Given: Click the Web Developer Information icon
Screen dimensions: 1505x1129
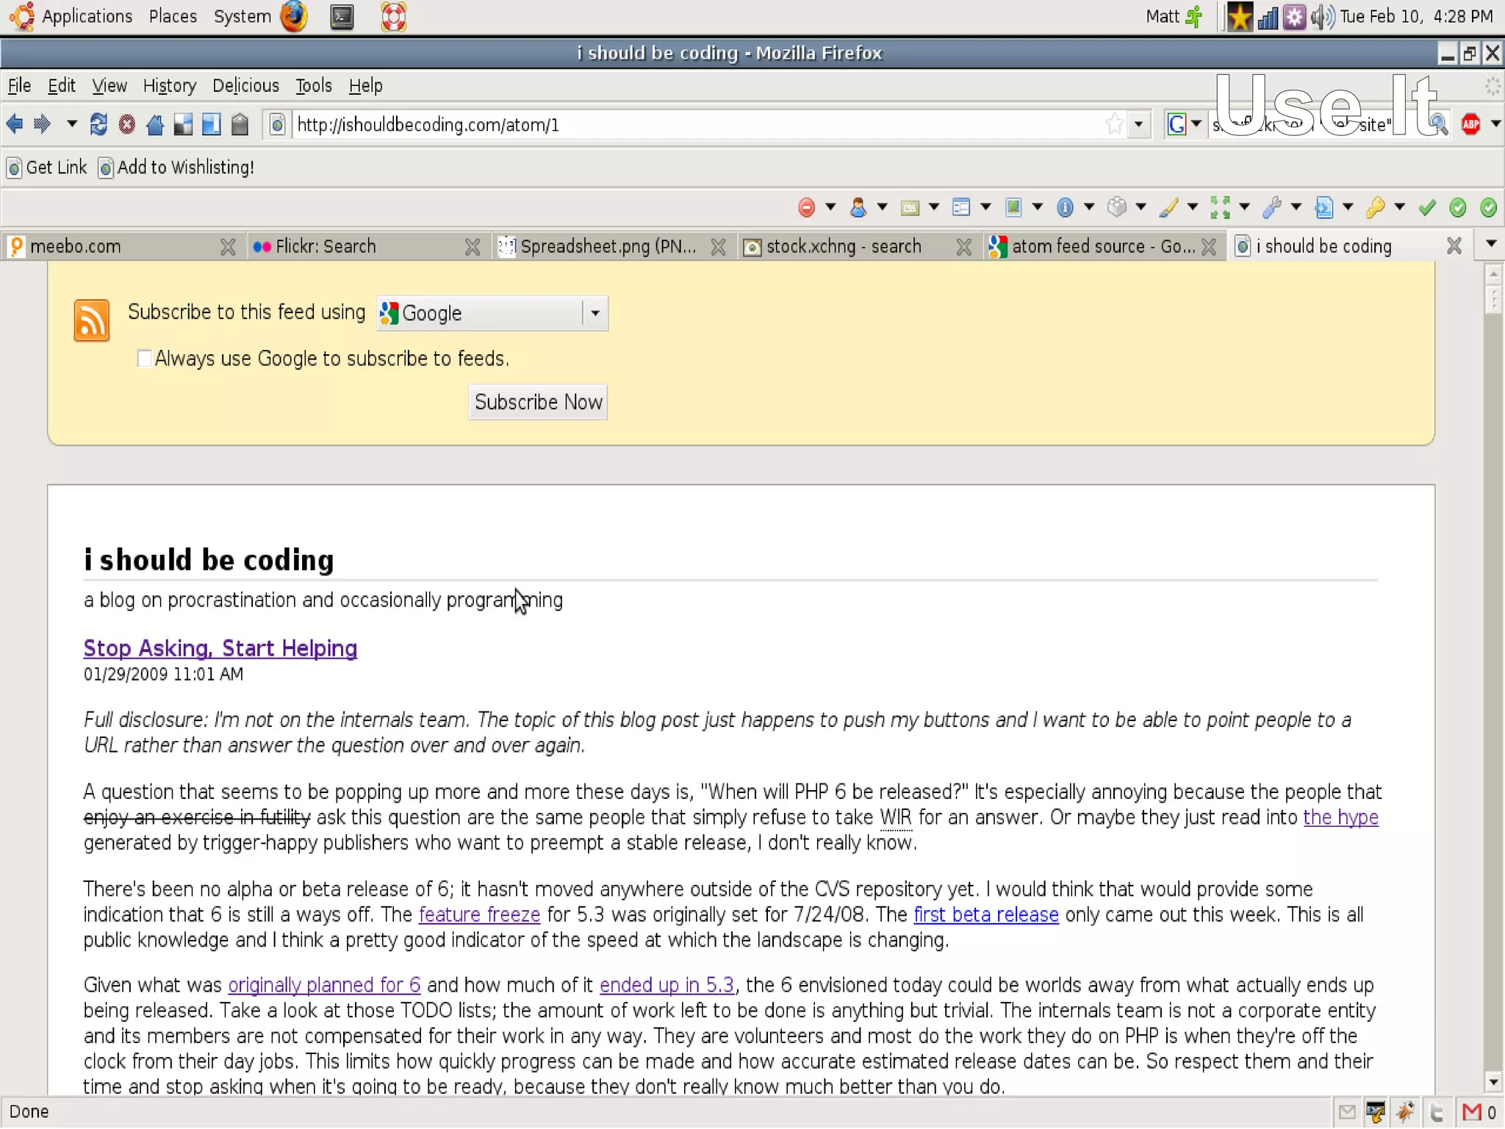Looking at the screenshot, I should tap(1065, 208).
